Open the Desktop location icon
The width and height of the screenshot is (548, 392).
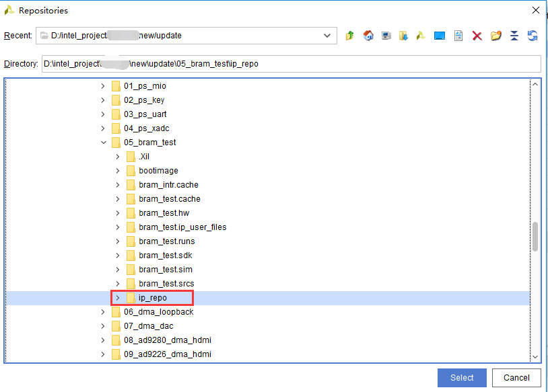point(440,36)
